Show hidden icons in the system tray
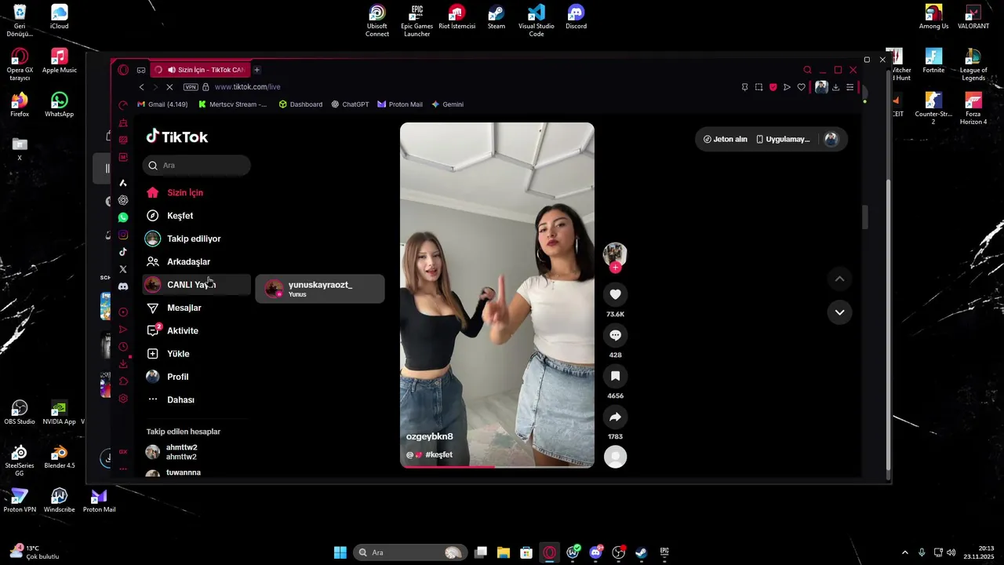The width and height of the screenshot is (1004, 565). coord(904,552)
